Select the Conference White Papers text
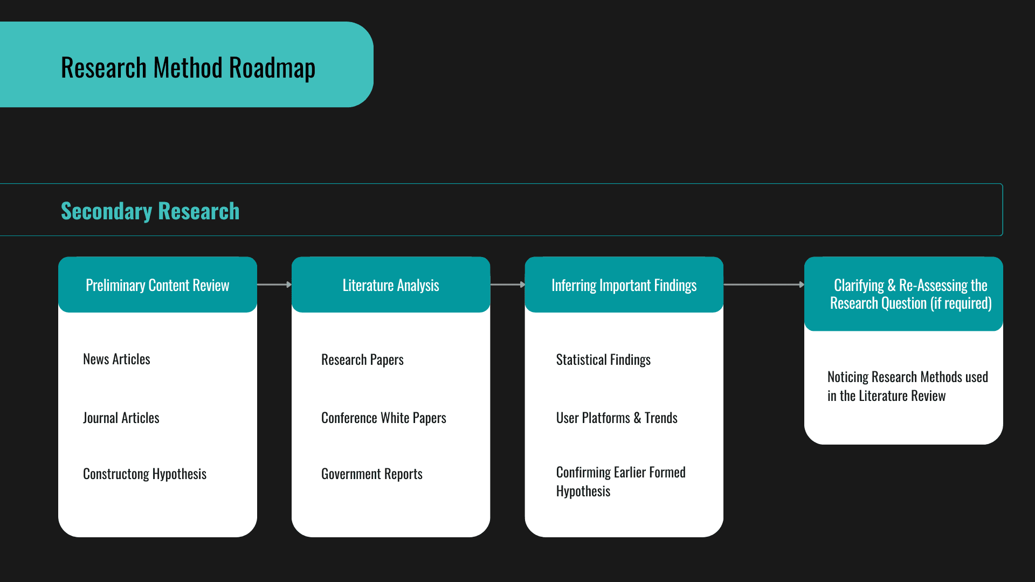The image size is (1035, 582). (383, 418)
